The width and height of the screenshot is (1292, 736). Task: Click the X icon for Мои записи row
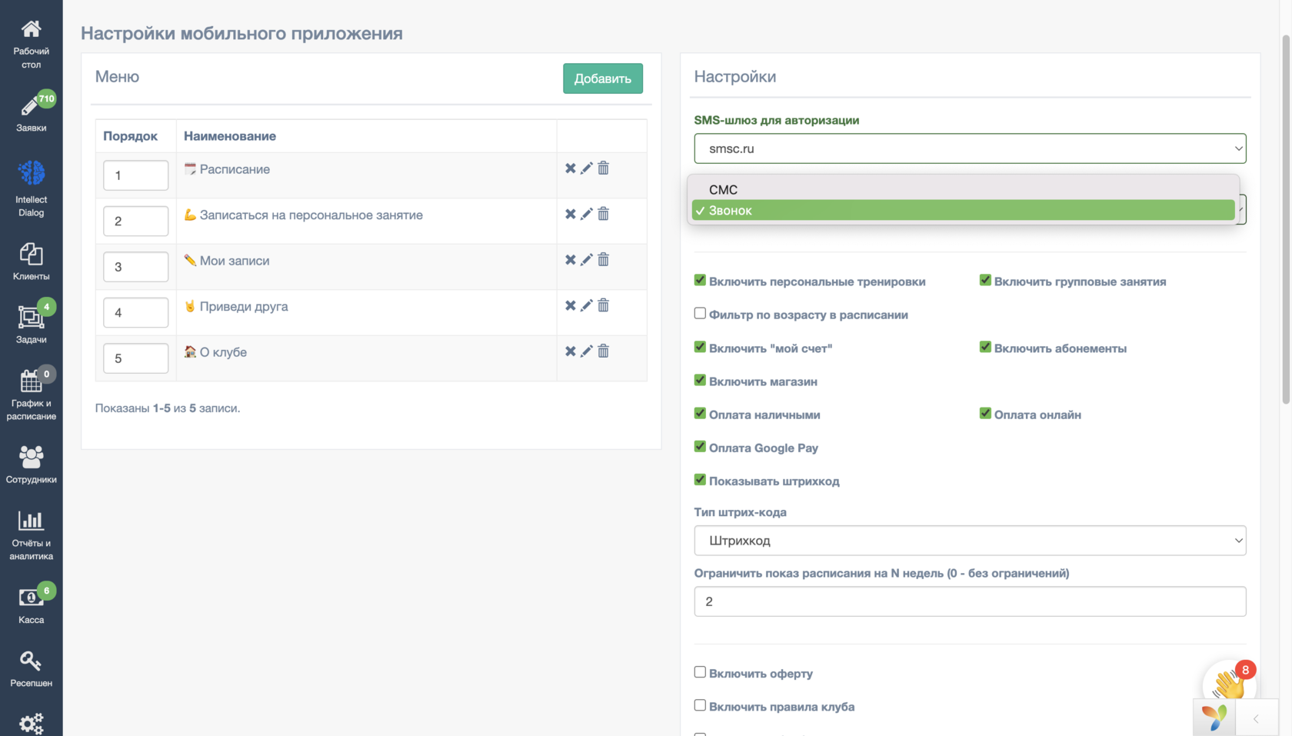[571, 259]
